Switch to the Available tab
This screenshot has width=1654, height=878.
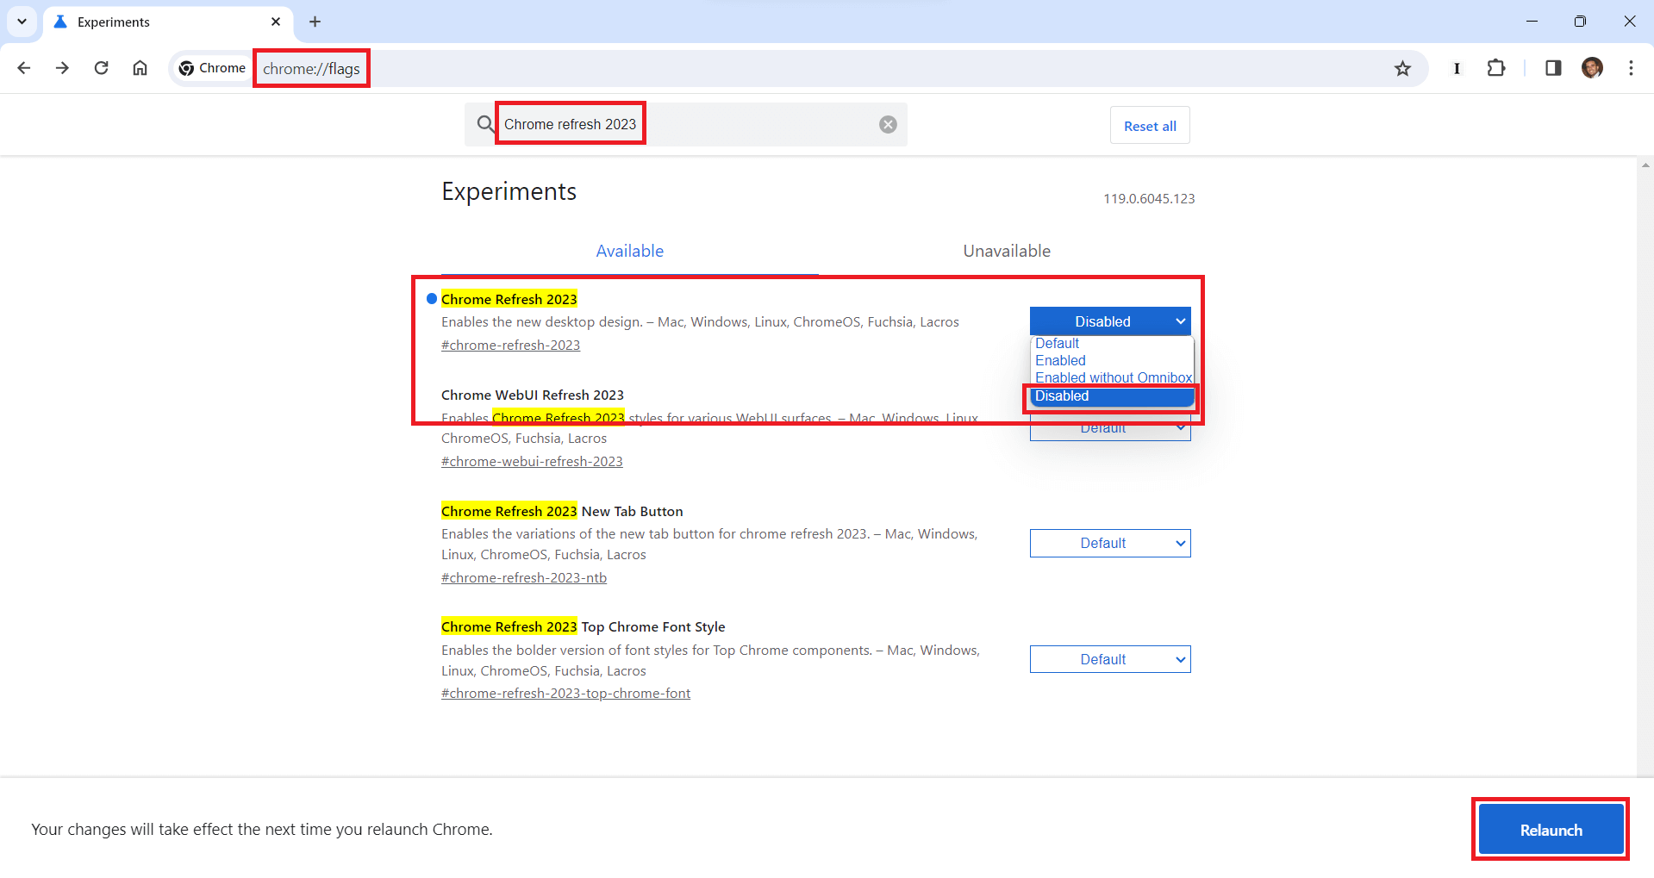630,251
